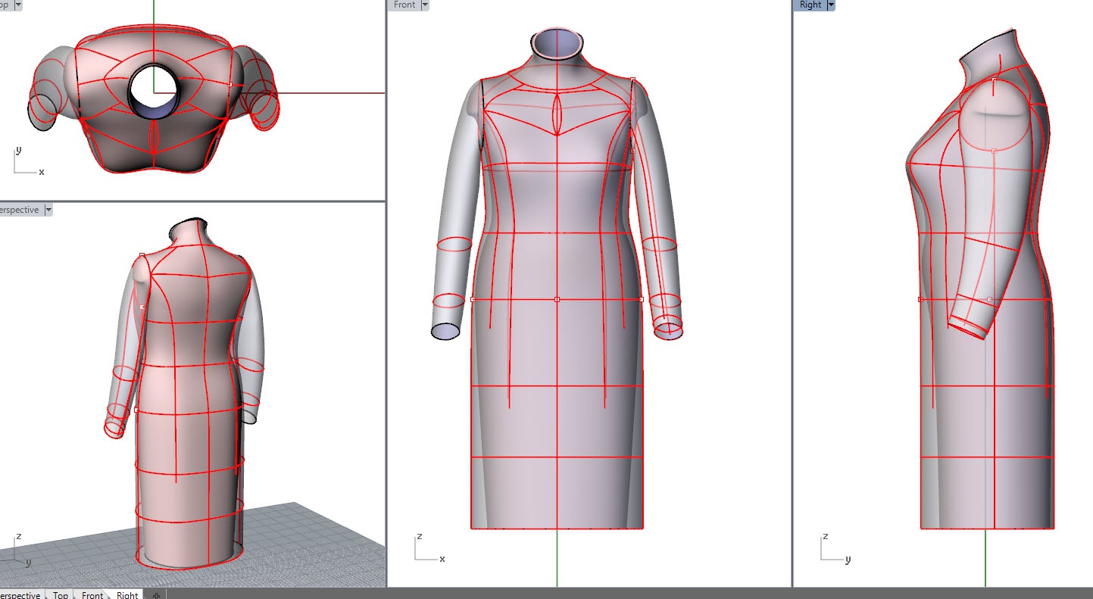Open the Front viewport title dropdown arrow

point(424,5)
